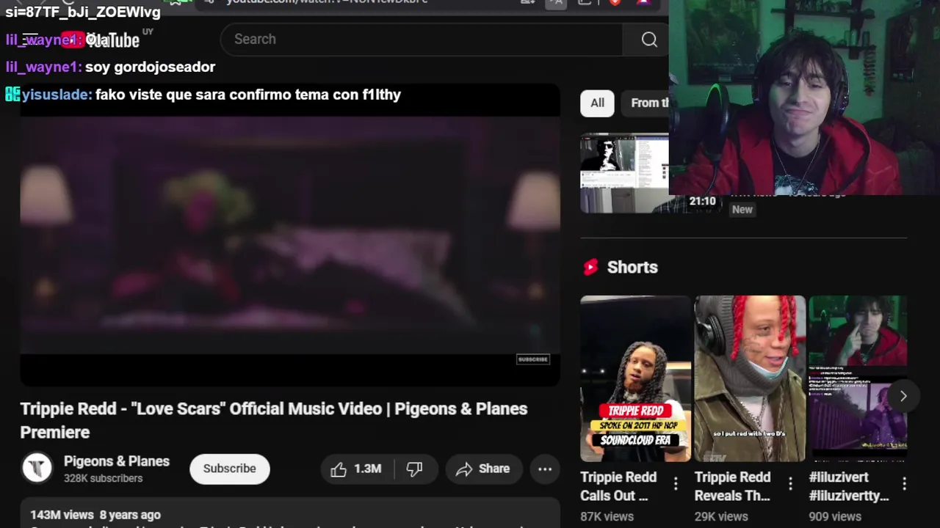Dislike the Love Scars video
940x528 pixels.
[x=415, y=469]
